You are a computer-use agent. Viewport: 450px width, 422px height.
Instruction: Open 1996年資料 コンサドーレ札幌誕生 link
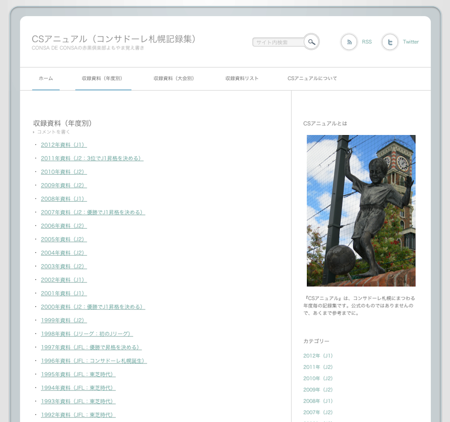(x=94, y=361)
